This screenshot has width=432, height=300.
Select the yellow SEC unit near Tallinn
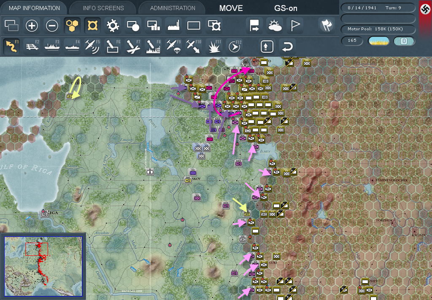coord(70,96)
